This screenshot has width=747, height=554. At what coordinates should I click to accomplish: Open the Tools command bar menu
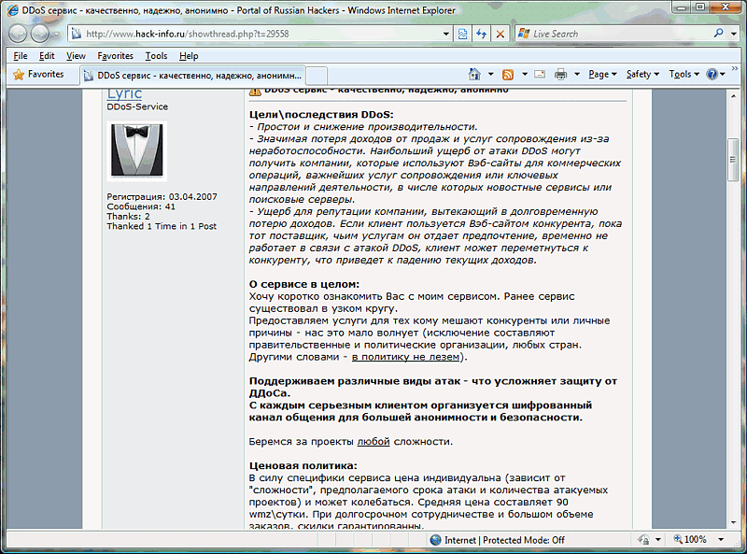[684, 75]
